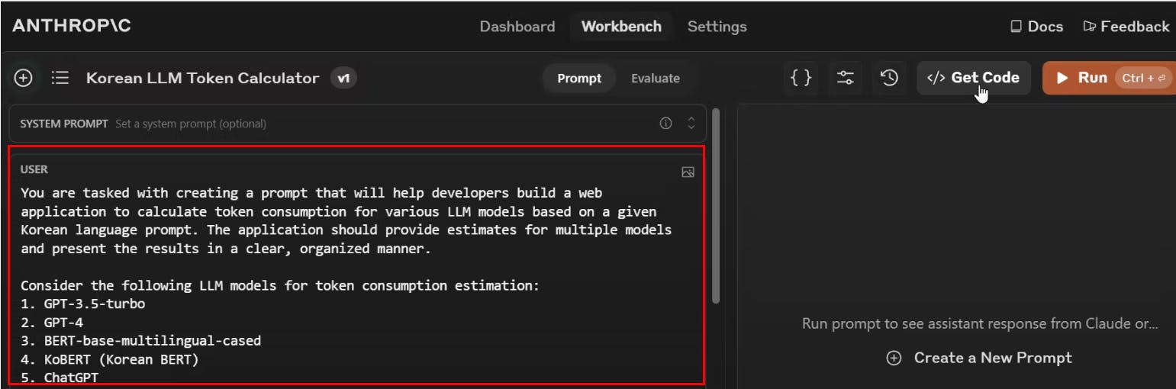
Task: Click the variables curly braces icon
Action: [x=801, y=78]
